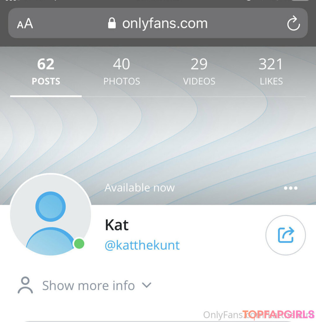Image resolution: width=316 pixels, height=322 pixels.
Task: Tap the Safari reload page icon
Action: tap(293, 23)
